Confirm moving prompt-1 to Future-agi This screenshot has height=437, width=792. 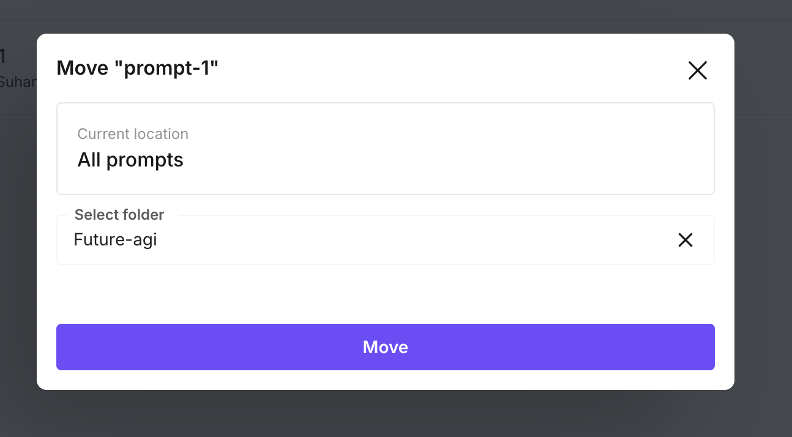coord(385,347)
